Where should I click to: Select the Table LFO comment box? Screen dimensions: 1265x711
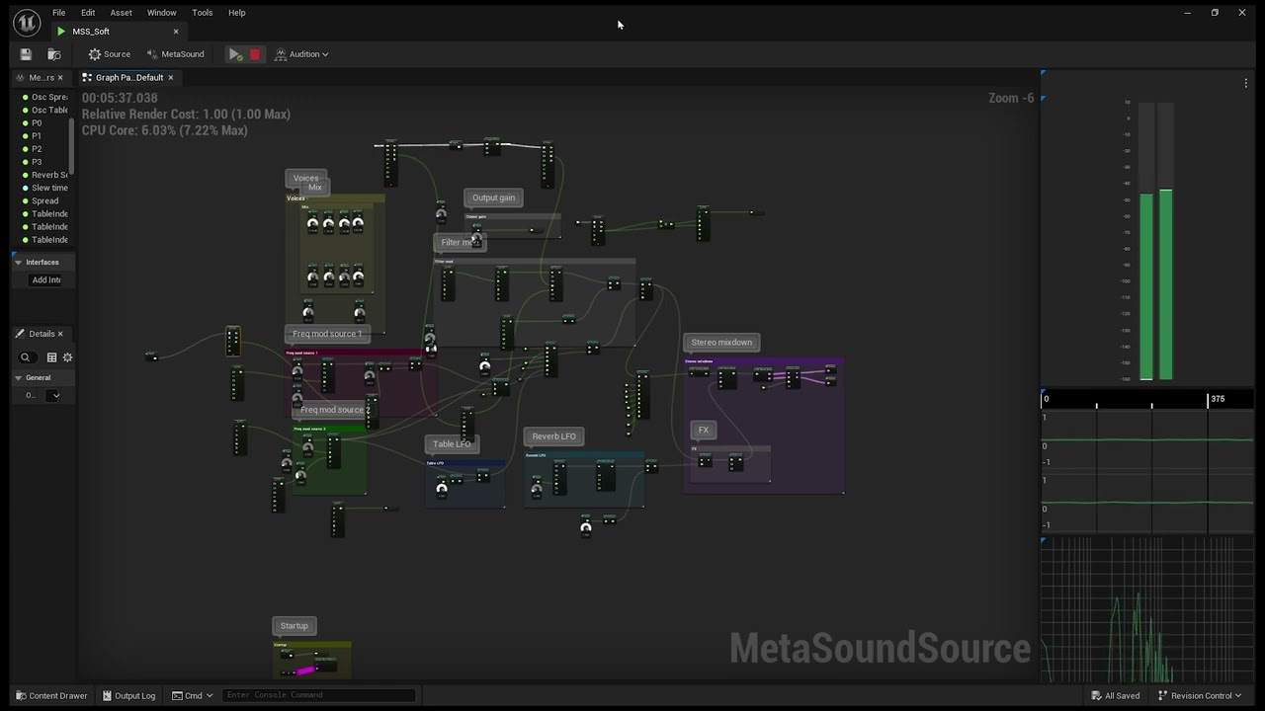pos(452,444)
